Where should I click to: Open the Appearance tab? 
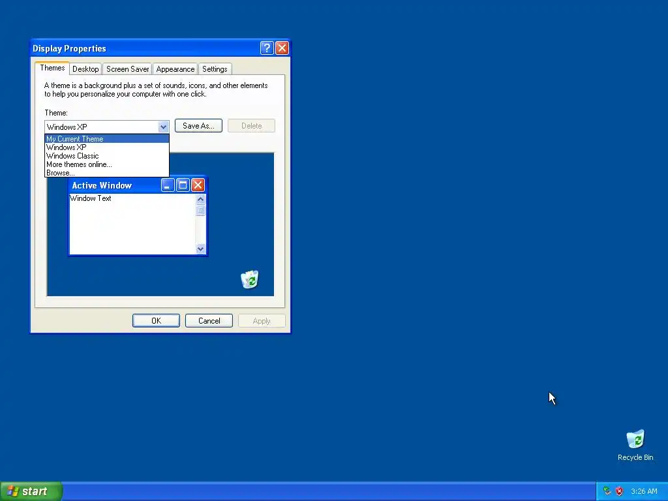175,69
